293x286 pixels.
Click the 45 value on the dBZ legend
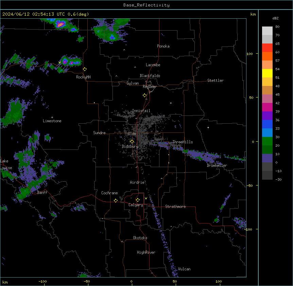tap(277, 95)
